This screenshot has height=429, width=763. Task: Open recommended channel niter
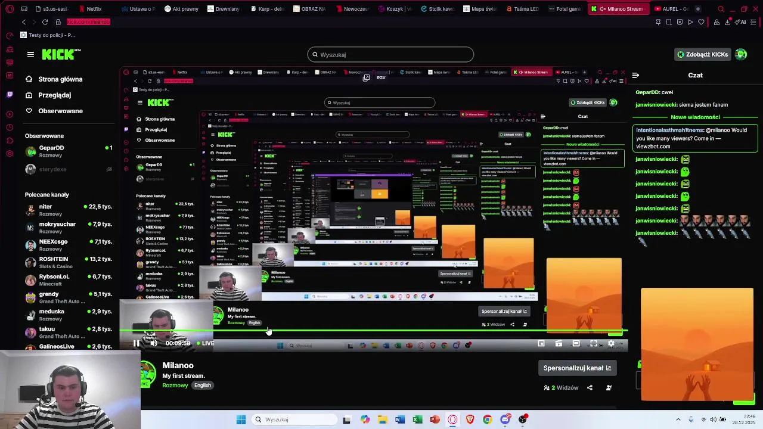tap(68, 210)
